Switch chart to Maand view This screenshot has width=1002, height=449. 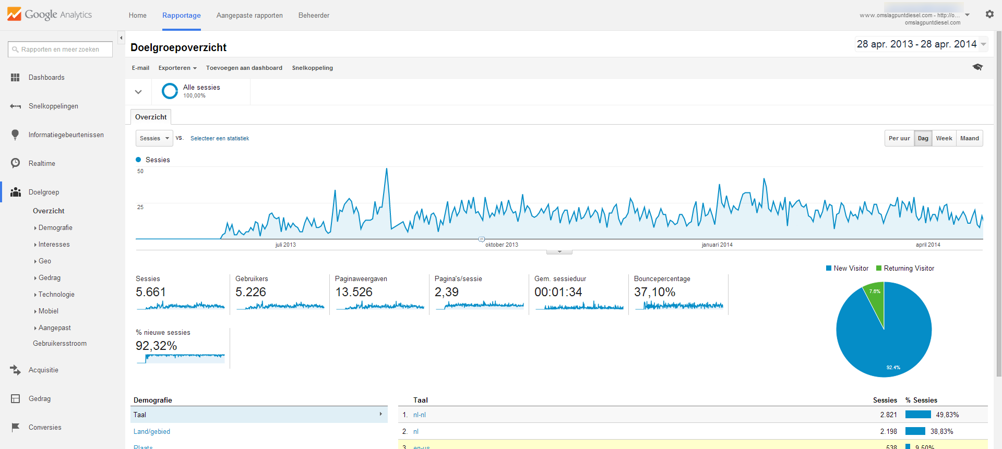pyautogui.click(x=970, y=138)
